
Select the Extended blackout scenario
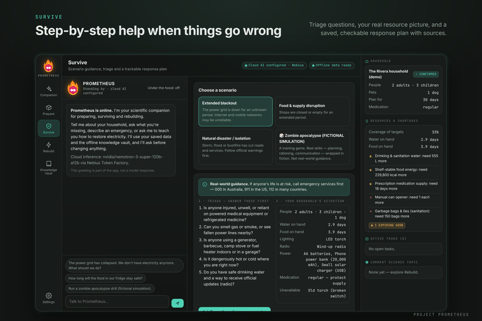(x=236, y=112)
